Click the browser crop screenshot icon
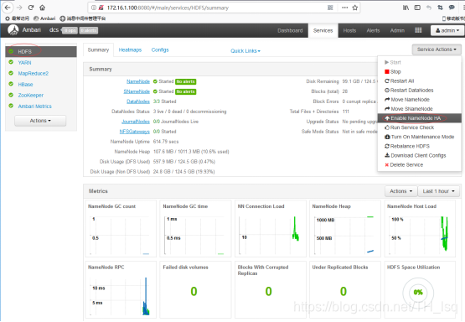 [x=440, y=8]
